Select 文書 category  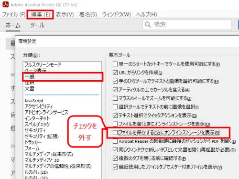click(x=30, y=88)
